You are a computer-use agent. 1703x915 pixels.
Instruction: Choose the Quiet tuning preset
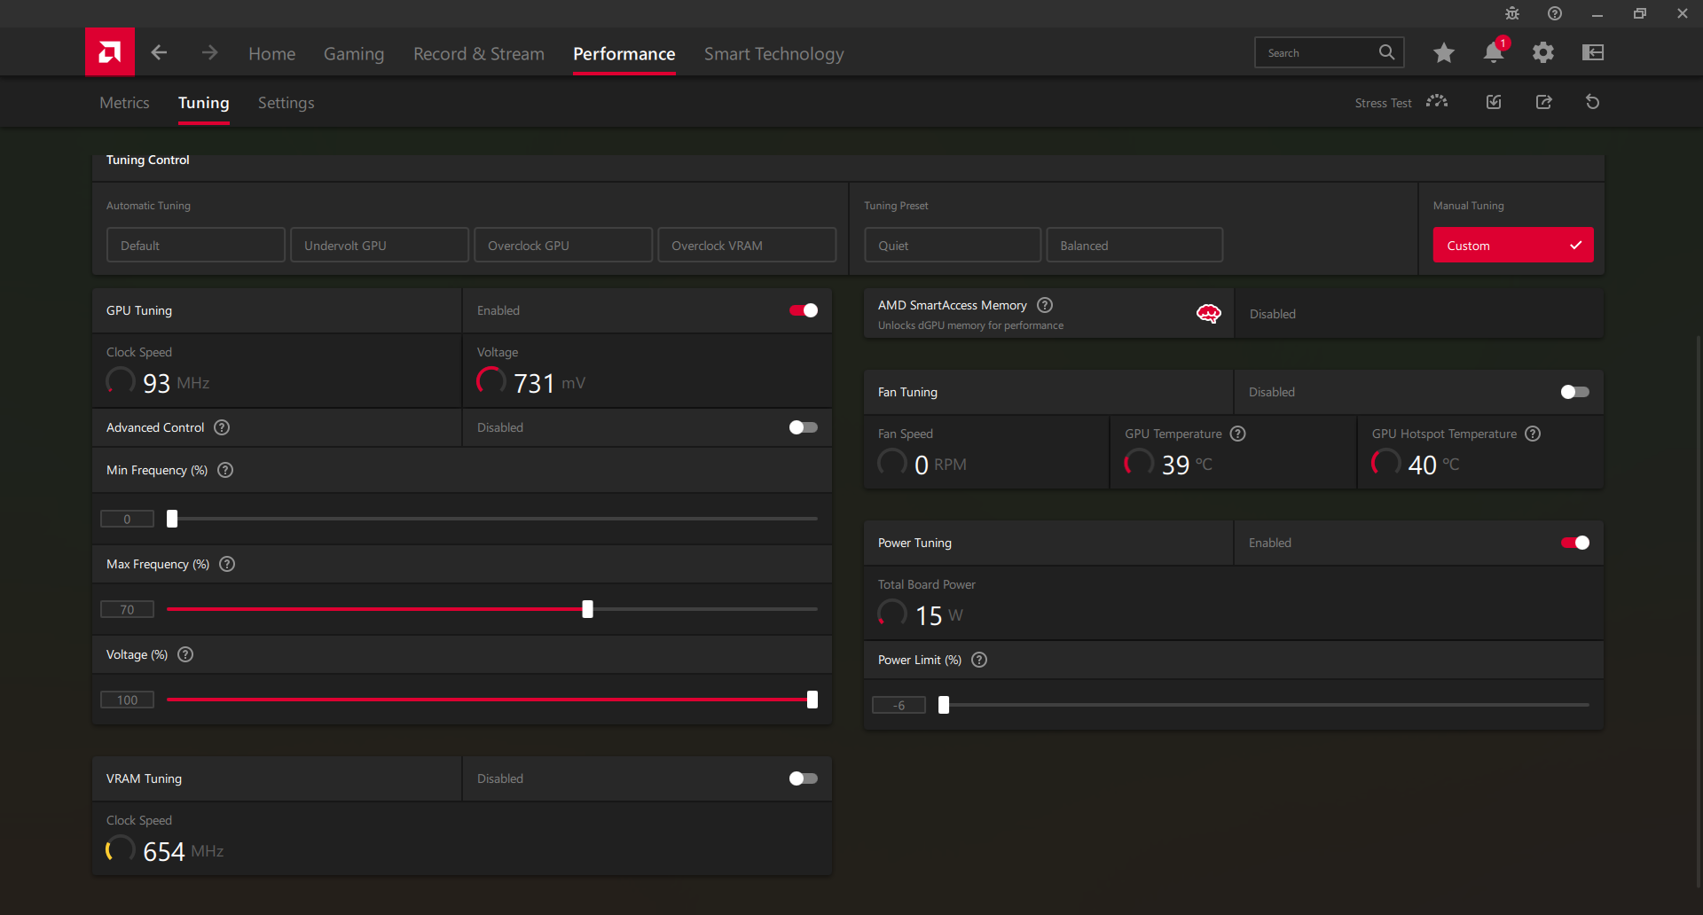click(952, 246)
